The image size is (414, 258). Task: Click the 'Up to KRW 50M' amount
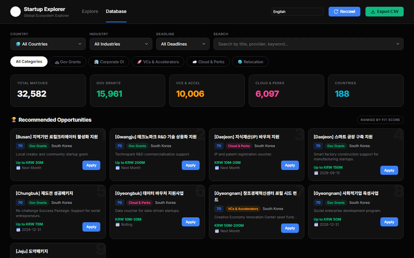327,220
